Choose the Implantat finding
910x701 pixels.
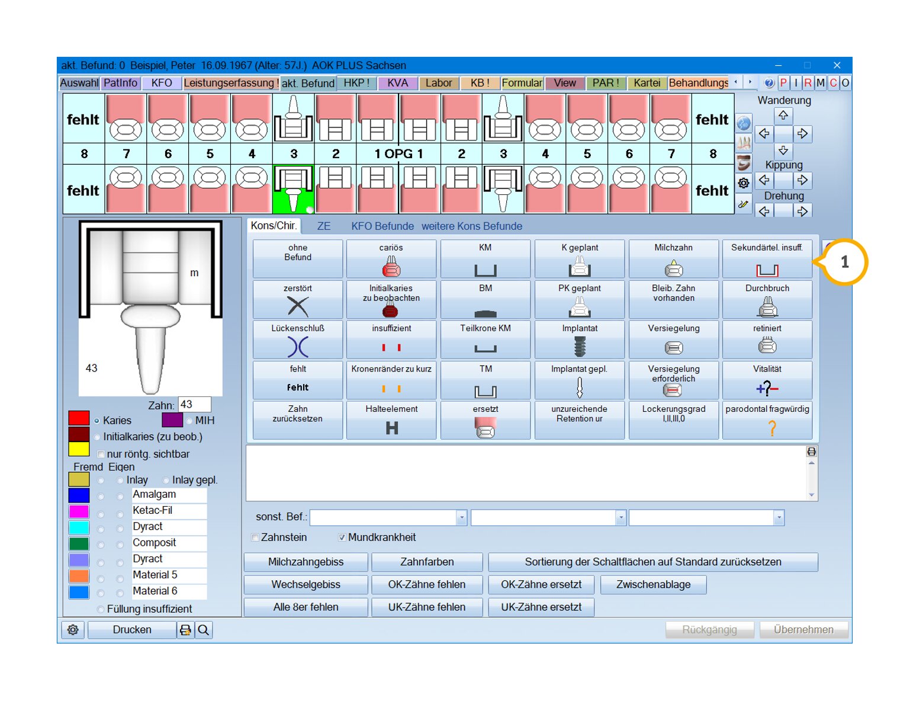580,340
